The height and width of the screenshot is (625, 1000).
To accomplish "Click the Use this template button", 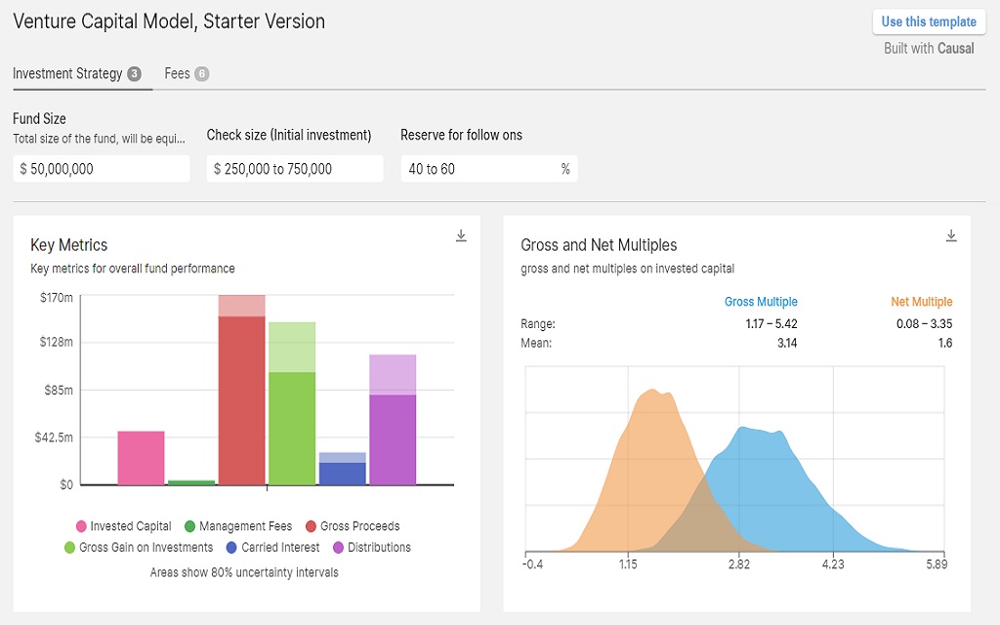I will [929, 21].
